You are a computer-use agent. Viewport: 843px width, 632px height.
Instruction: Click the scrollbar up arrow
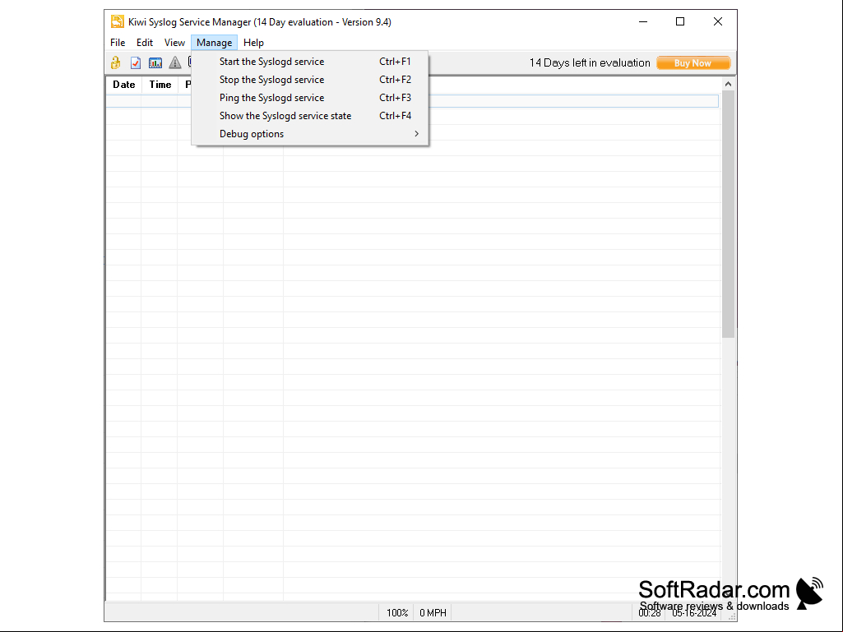728,84
